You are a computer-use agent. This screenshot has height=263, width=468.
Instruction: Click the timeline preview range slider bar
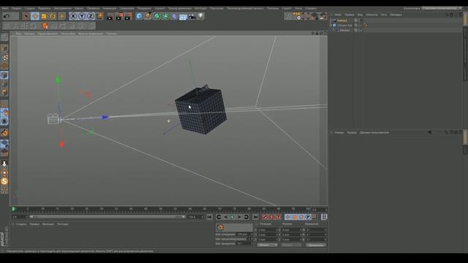click(107, 217)
